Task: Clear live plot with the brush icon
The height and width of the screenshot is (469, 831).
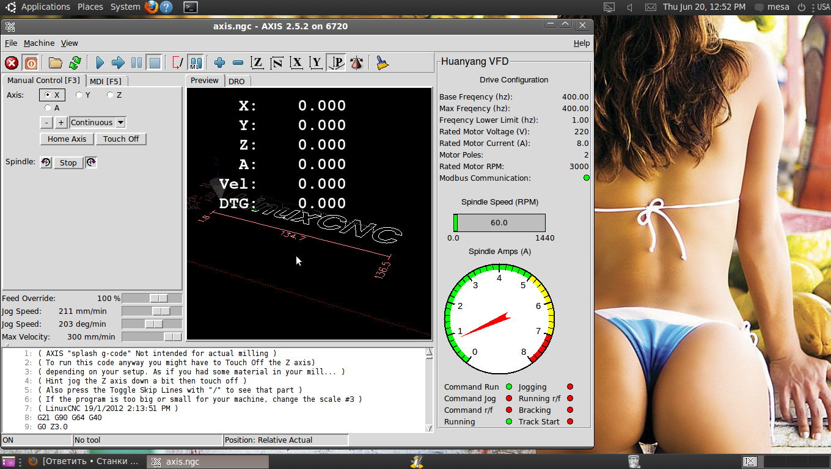Action: [x=383, y=63]
